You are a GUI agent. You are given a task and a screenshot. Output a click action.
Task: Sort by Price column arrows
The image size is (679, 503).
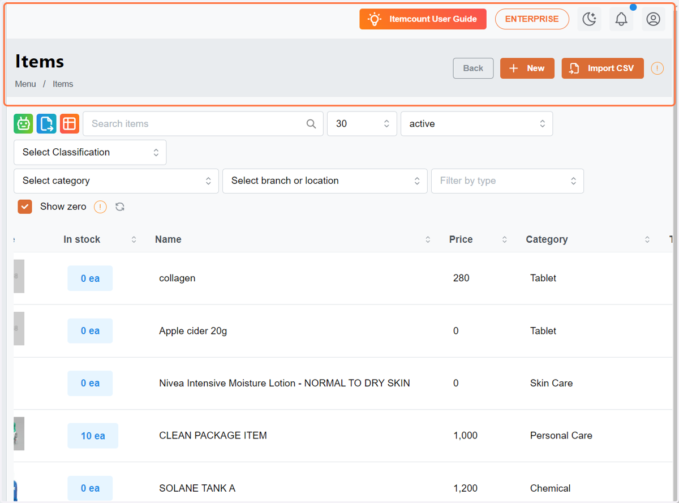tap(504, 240)
